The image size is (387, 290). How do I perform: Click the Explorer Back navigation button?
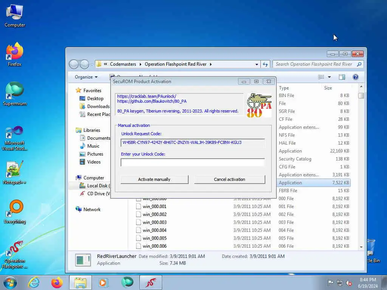coord(74,64)
